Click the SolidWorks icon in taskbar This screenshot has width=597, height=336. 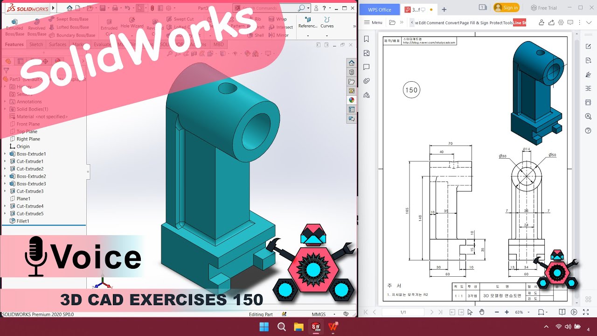(316, 327)
